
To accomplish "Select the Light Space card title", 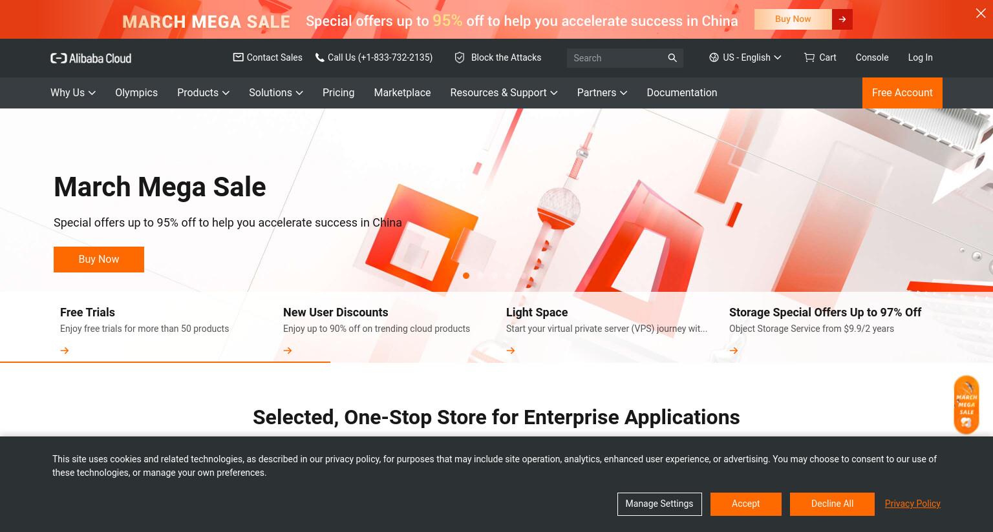I will coord(537,312).
